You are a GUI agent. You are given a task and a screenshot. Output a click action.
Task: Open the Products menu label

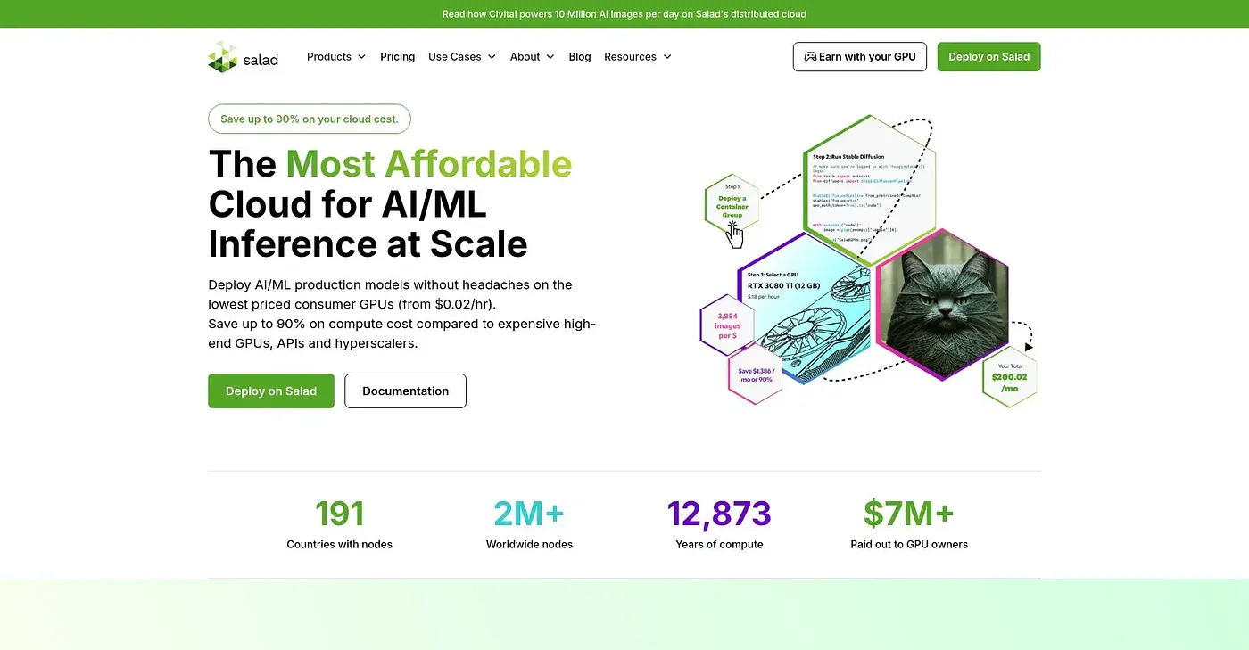point(329,57)
